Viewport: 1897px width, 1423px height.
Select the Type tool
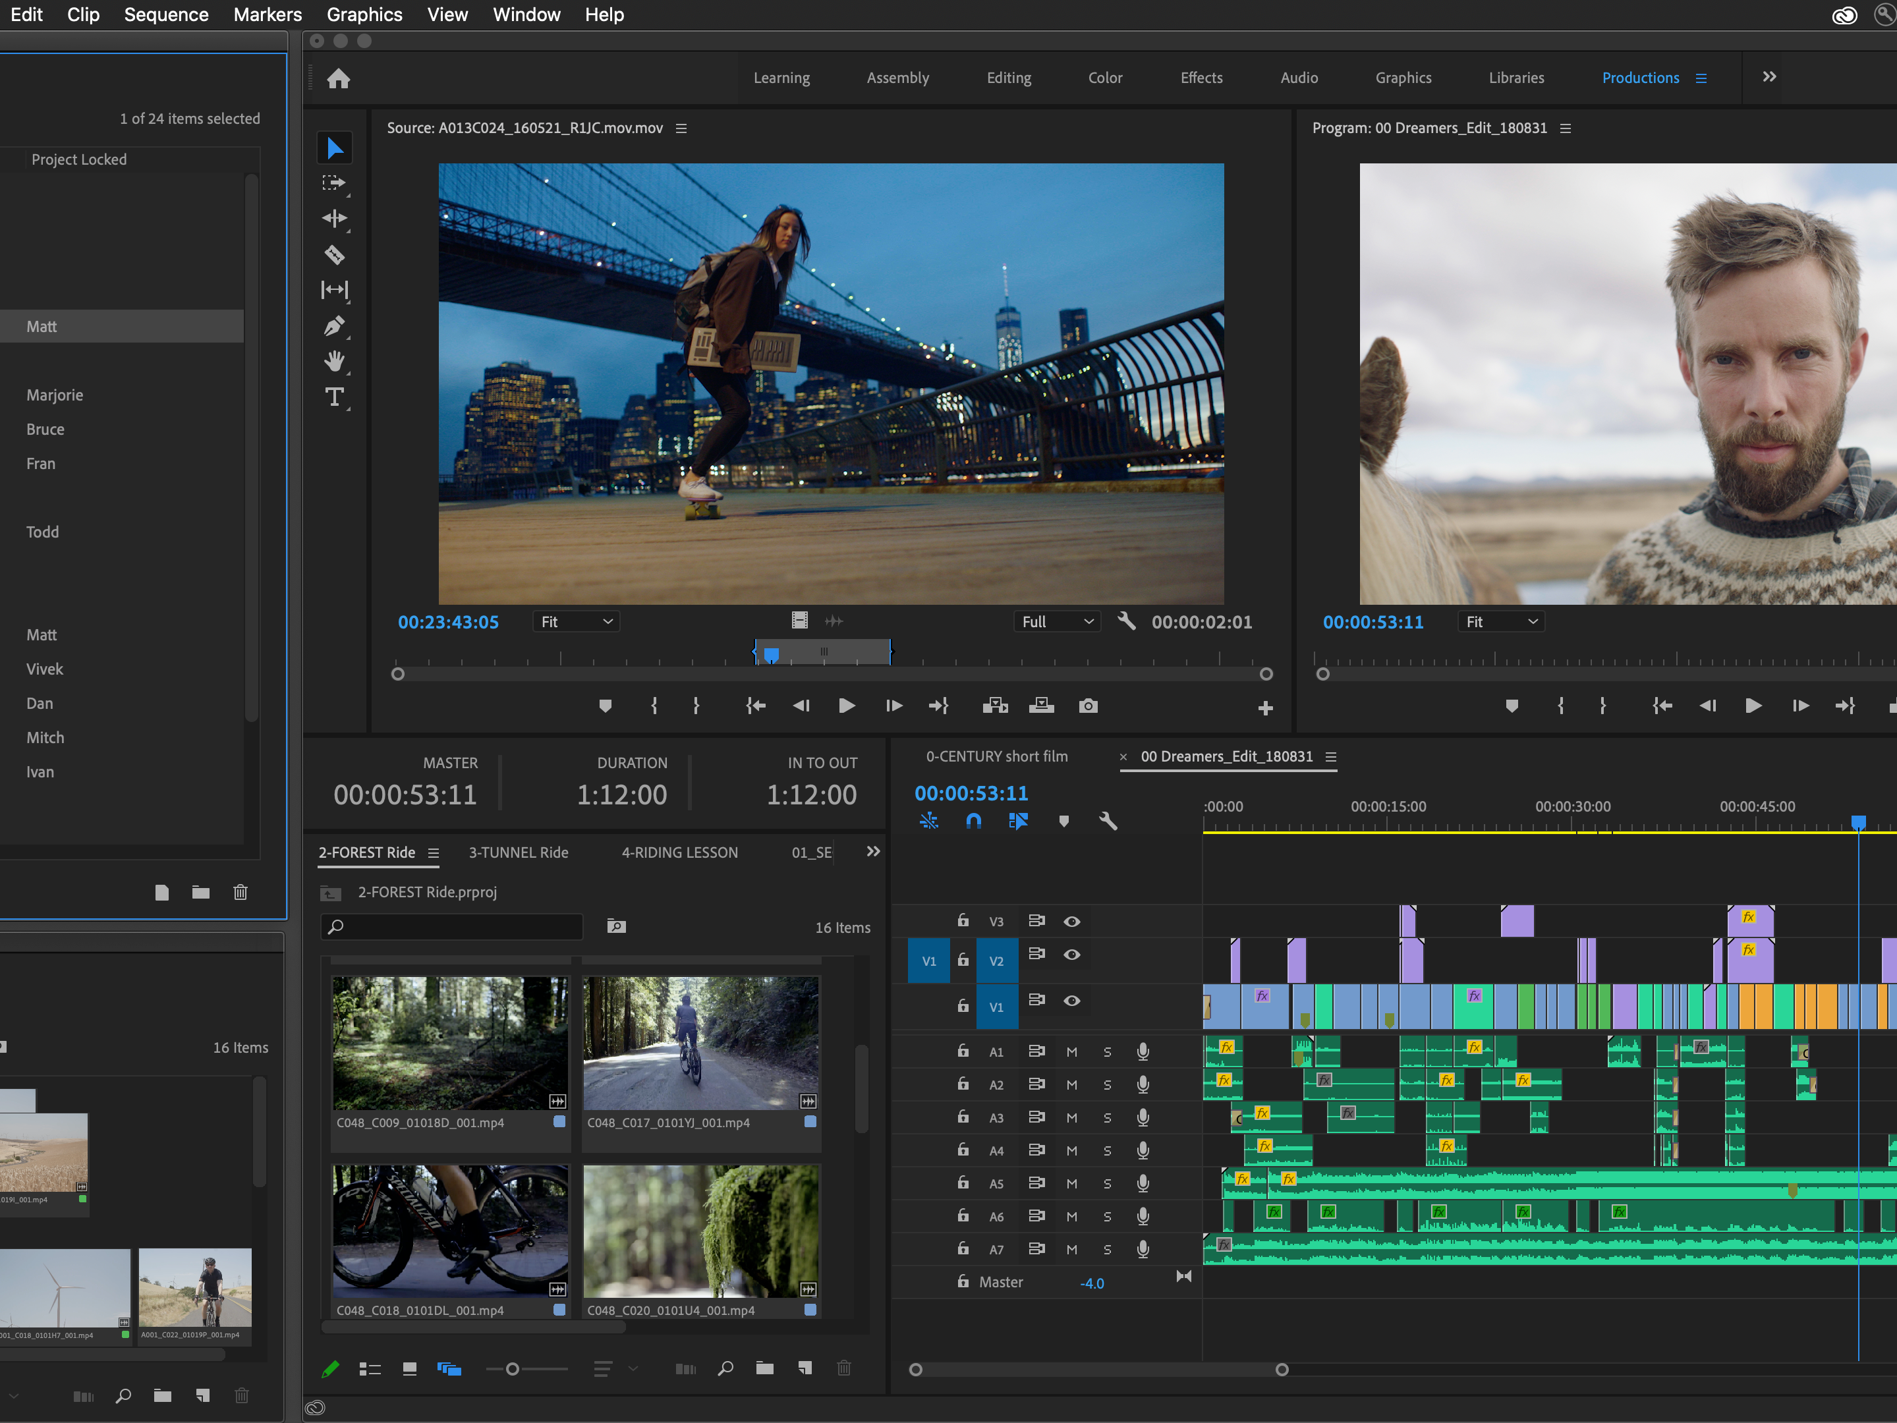point(335,397)
